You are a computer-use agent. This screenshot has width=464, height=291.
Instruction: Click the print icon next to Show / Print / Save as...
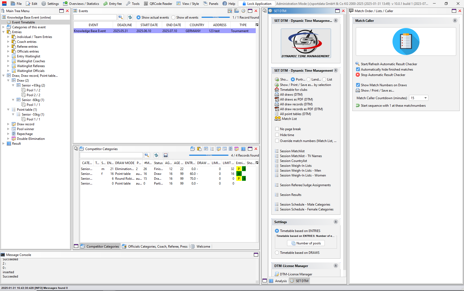click(x=358, y=90)
